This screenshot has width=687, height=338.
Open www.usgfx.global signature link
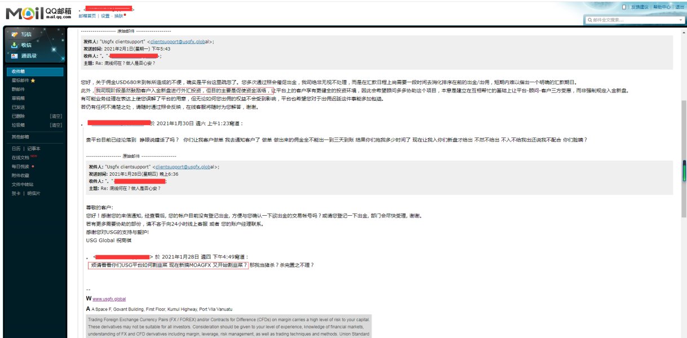pyautogui.click(x=109, y=299)
